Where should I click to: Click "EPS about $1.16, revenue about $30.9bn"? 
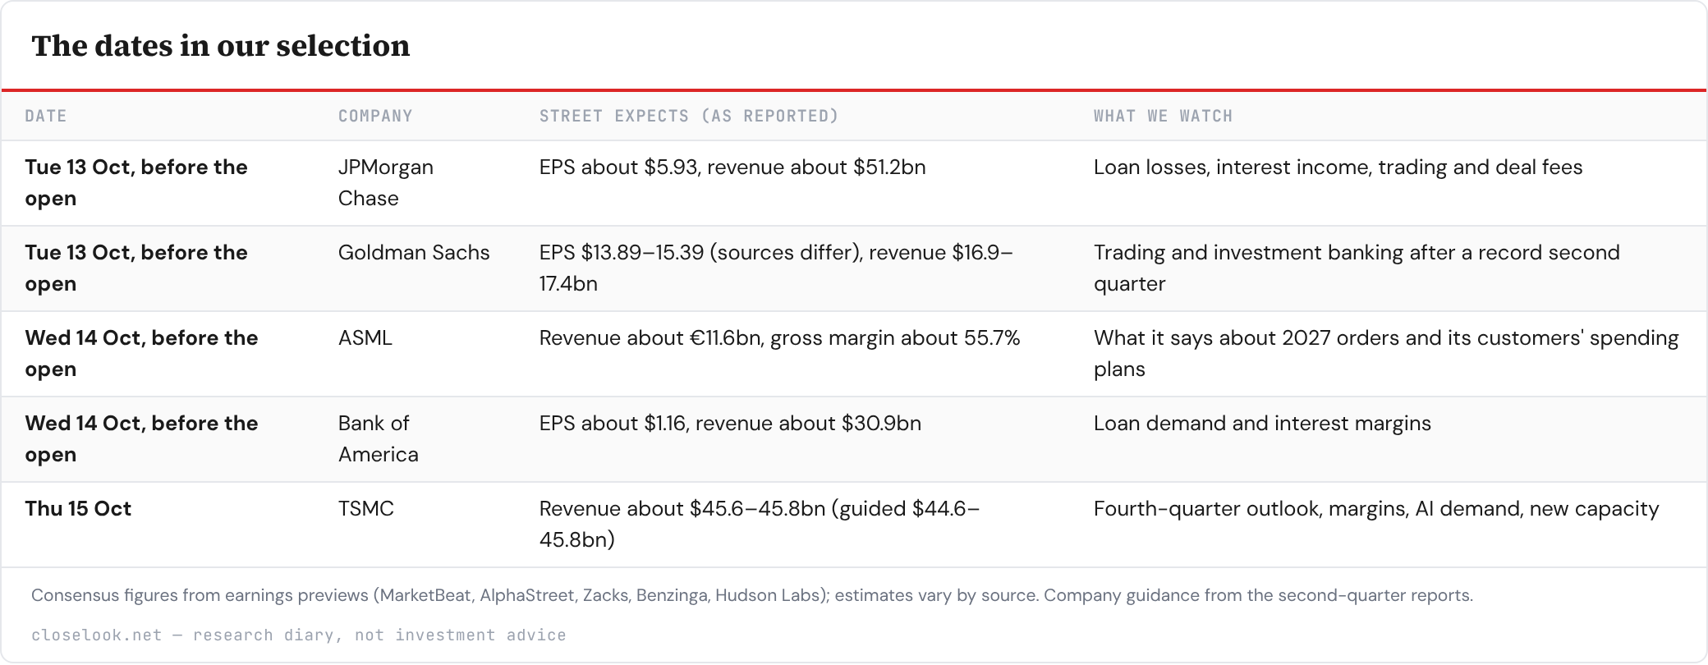click(x=730, y=424)
